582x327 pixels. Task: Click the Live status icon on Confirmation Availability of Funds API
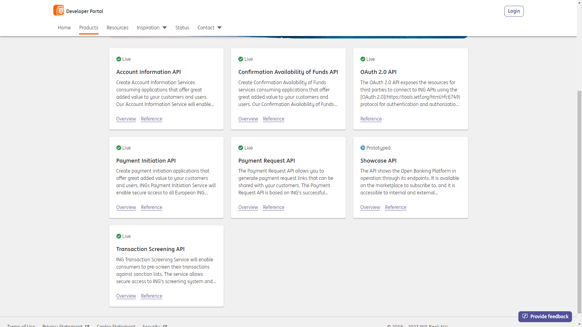[x=241, y=59]
